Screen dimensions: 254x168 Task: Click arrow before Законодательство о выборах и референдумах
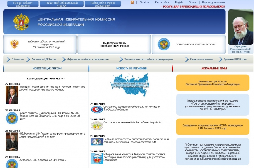[x=121, y=59]
